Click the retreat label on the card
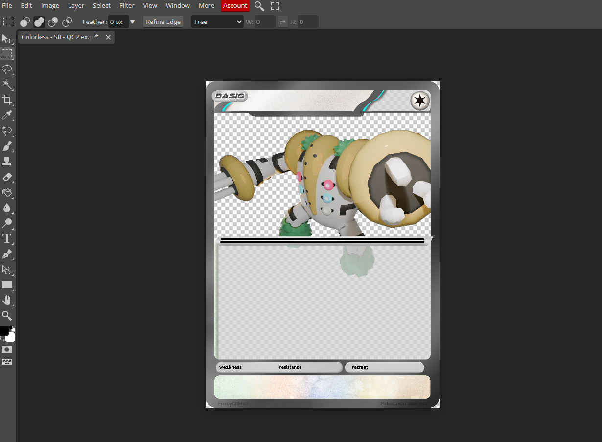The image size is (602, 442). click(x=360, y=367)
